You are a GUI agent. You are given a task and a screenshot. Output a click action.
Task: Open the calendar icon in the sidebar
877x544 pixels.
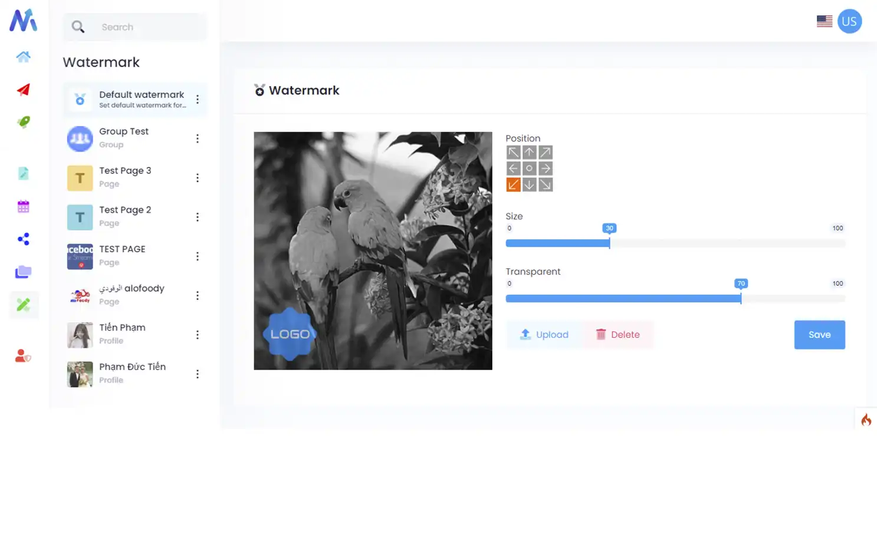click(x=23, y=206)
